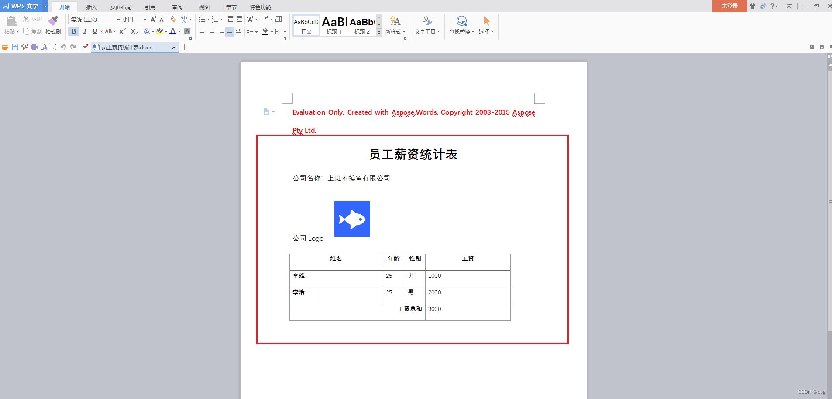Click the phonetic guide wén icon
Image resolution: width=832 pixels, height=399 pixels.
point(184,19)
